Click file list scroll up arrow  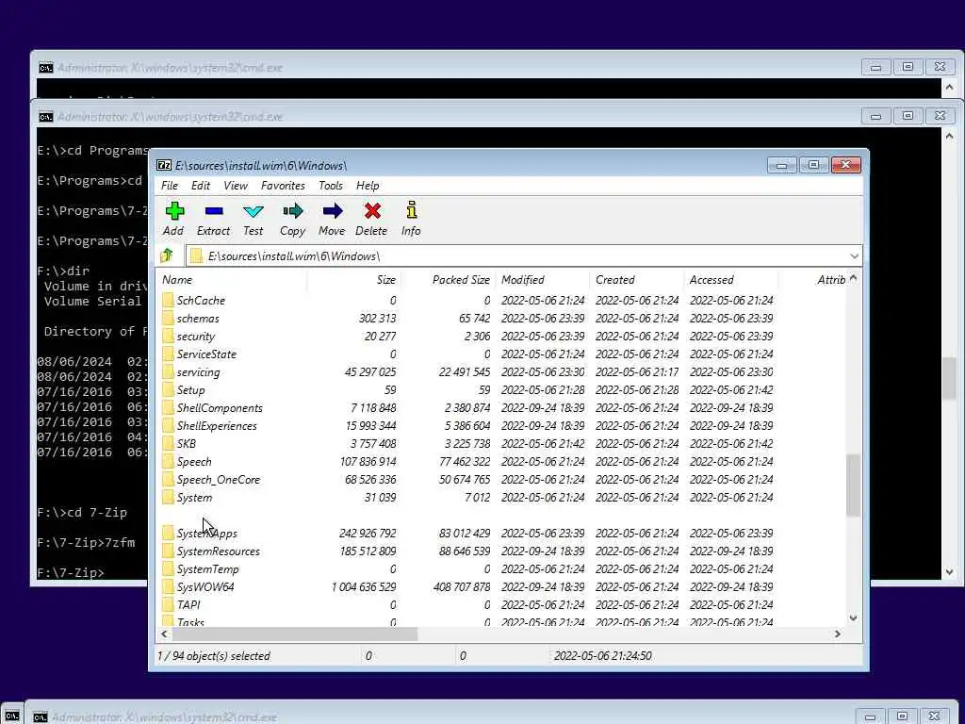tap(853, 278)
